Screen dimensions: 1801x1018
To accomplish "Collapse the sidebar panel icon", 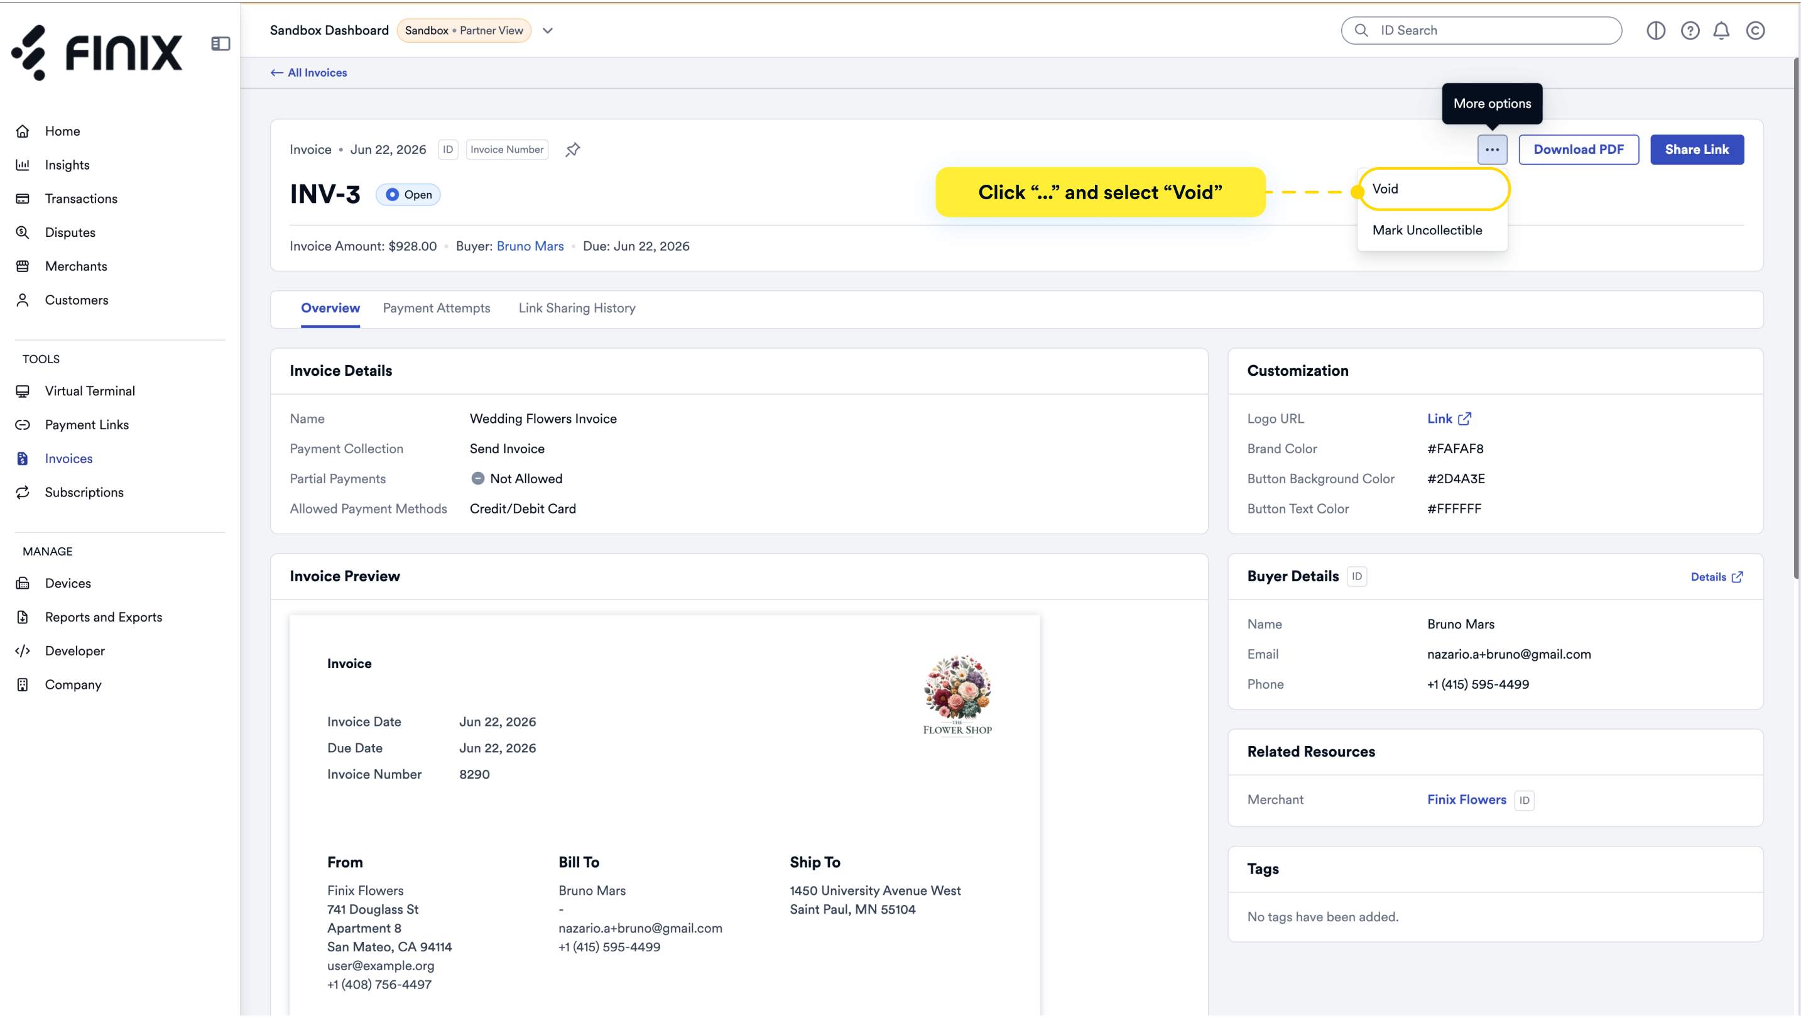I will click(x=220, y=44).
